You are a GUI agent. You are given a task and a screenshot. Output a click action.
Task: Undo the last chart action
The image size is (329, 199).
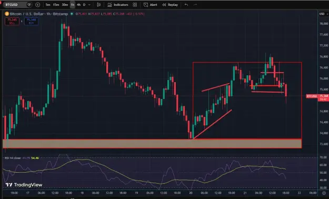point(186,5)
